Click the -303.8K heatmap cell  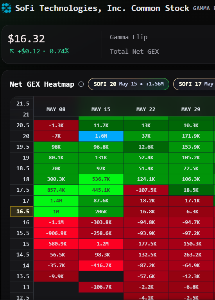pos(101,222)
